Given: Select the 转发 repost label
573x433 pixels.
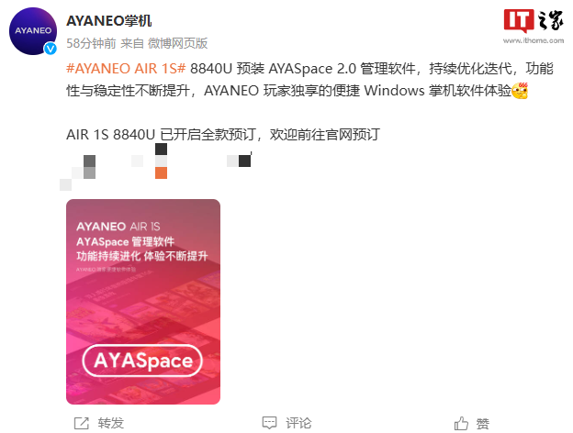Looking at the screenshot, I should pos(111,423).
